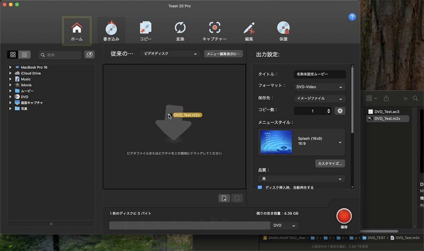Image resolution: width=424 pixels, height=251 pixels.
Task: Switch media browser to list view
Action: tap(24, 55)
